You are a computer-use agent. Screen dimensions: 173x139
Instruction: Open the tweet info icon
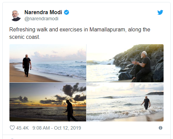pos(161,128)
